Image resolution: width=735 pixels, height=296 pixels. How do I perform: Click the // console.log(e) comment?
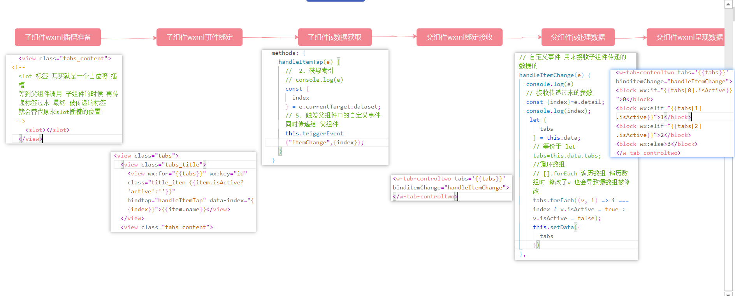[x=314, y=80]
